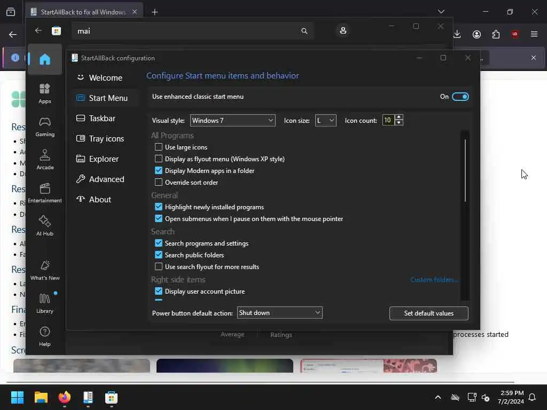Switch to Firefox from the taskbar
This screenshot has width=547, height=410.
coord(65,397)
